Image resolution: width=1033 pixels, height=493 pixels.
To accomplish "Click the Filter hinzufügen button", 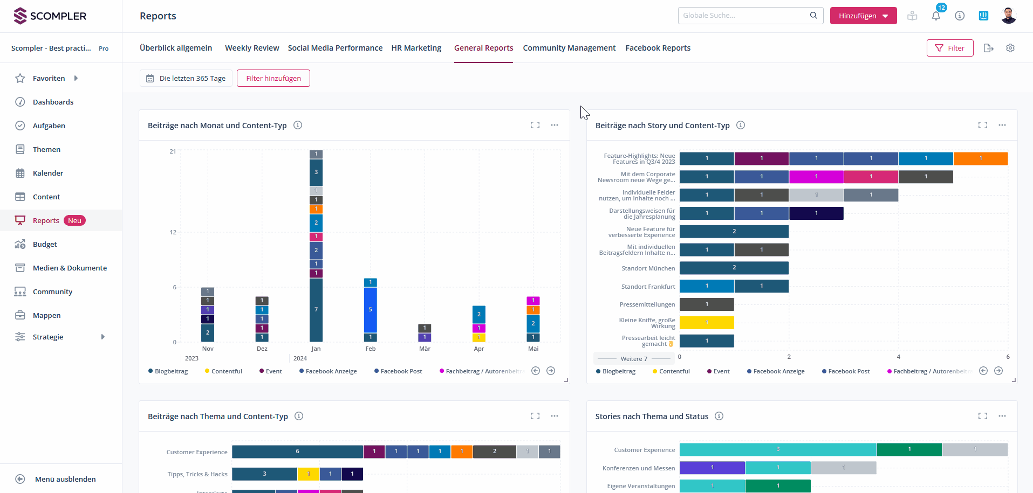I will (x=273, y=78).
